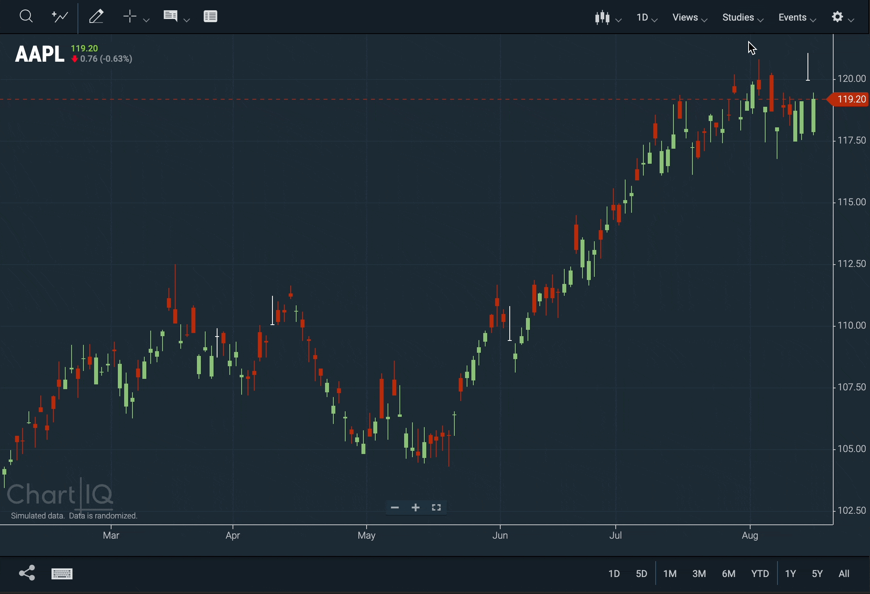This screenshot has height=594, width=870.
Task: Open the 1D periodicity dropdown
Action: coord(647,18)
